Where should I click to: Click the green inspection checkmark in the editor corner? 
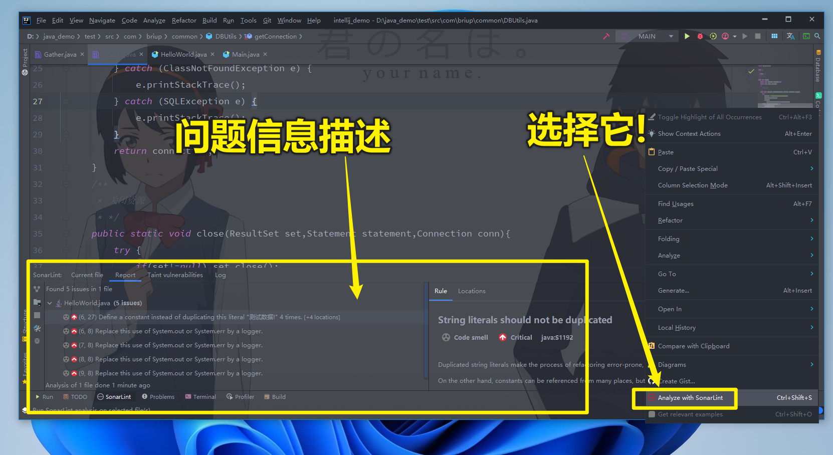751,71
